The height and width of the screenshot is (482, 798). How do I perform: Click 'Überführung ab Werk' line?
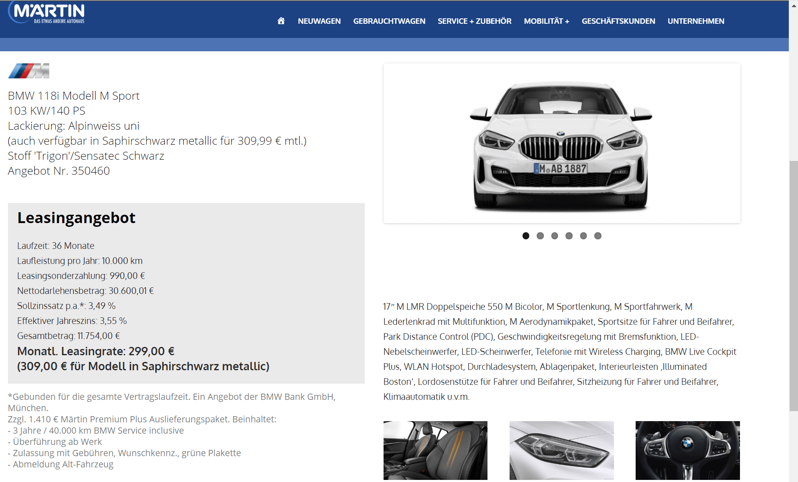tap(55, 442)
